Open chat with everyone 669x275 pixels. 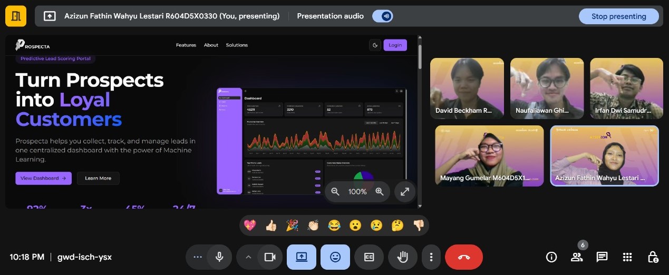(602, 257)
